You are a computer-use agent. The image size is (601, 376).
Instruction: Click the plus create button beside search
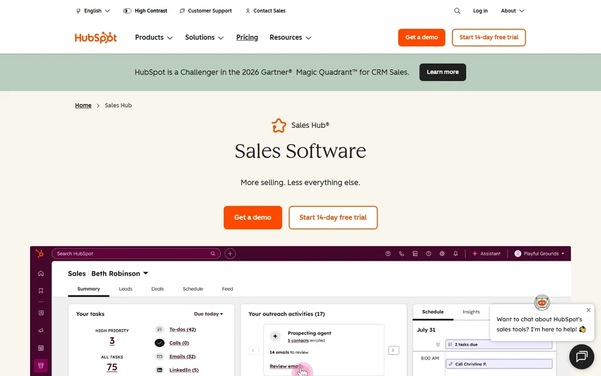[x=230, y=254]
